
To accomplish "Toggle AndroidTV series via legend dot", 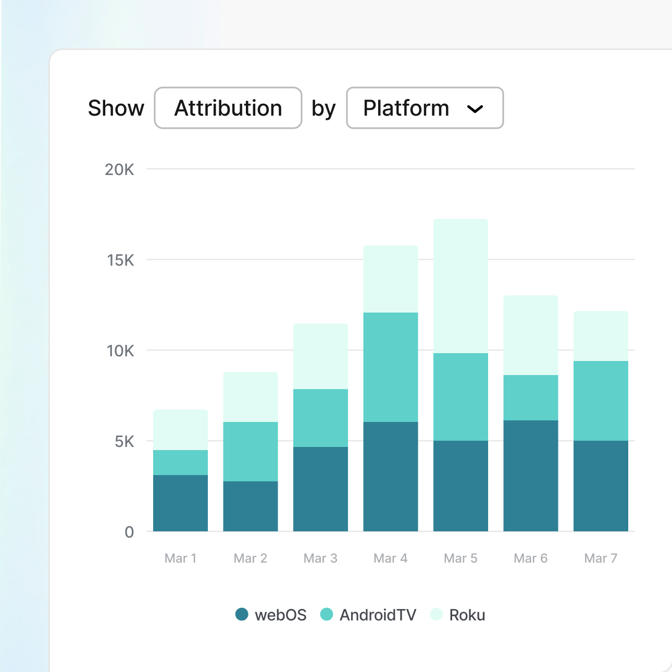I will point(327,615).
